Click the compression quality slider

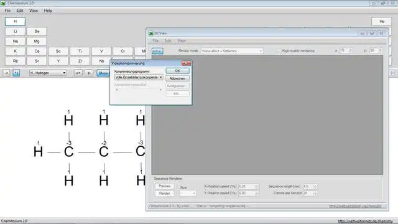(139, 90)
